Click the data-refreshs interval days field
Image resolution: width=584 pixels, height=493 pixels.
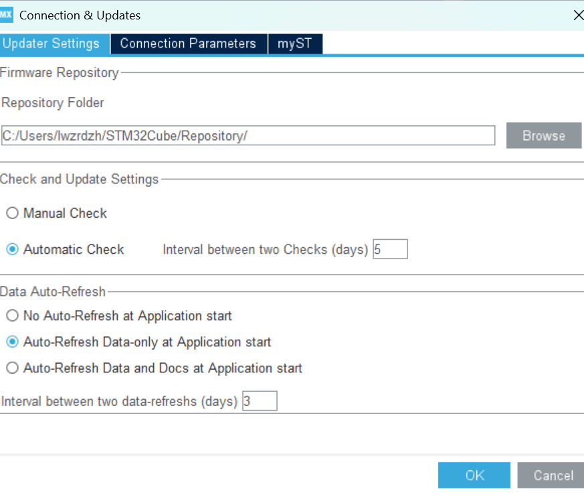[x=260, y=401]
